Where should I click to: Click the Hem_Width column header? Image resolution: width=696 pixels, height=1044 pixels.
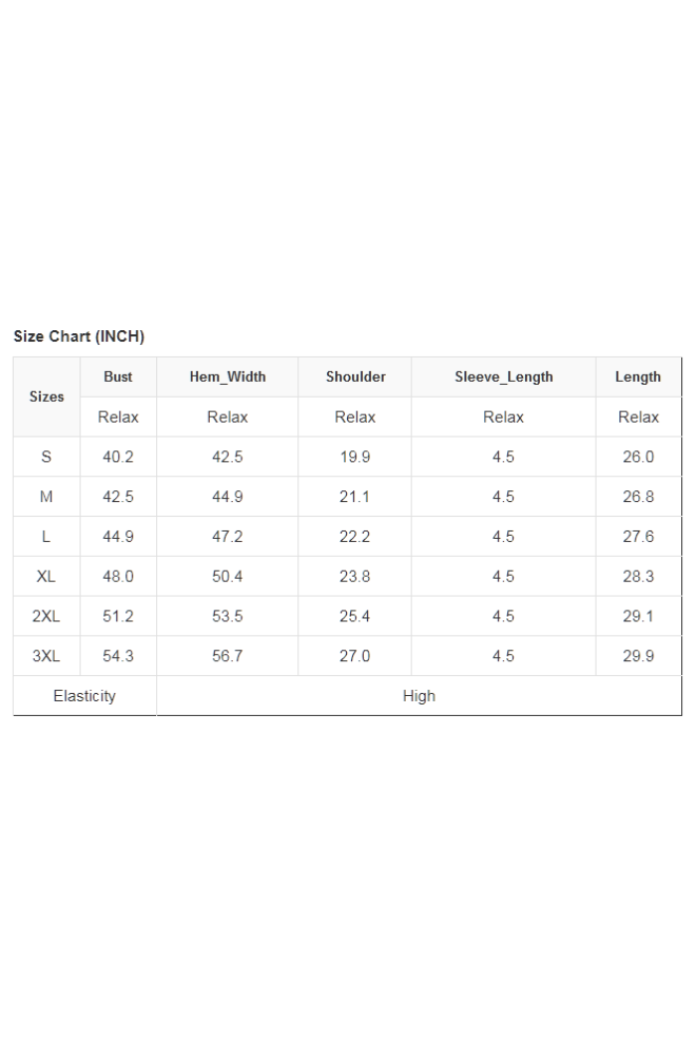pos(228,377)
